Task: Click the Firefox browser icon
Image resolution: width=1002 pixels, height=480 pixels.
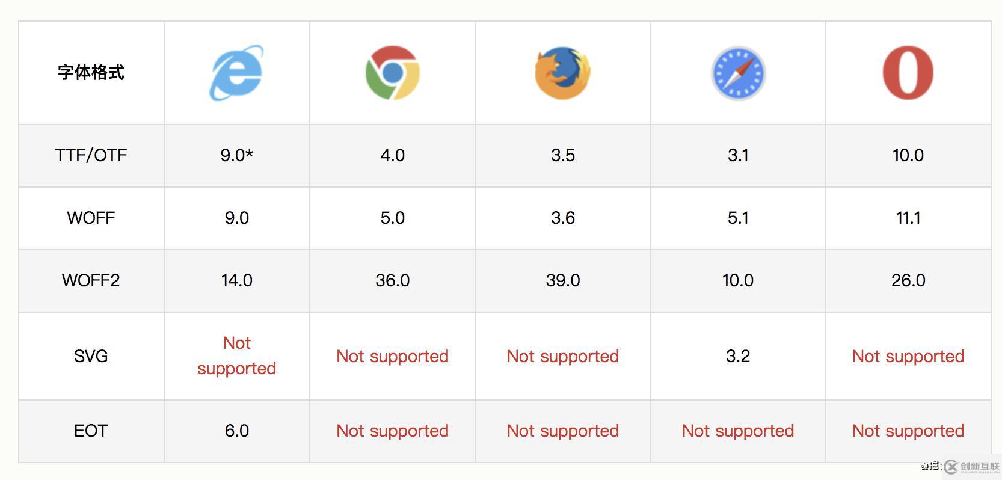Action: [562, 73]
